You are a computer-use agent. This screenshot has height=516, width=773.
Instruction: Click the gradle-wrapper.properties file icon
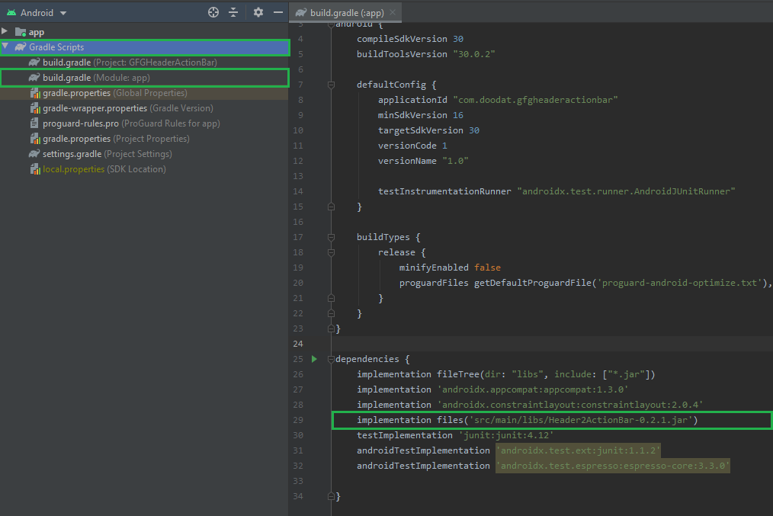35,108
